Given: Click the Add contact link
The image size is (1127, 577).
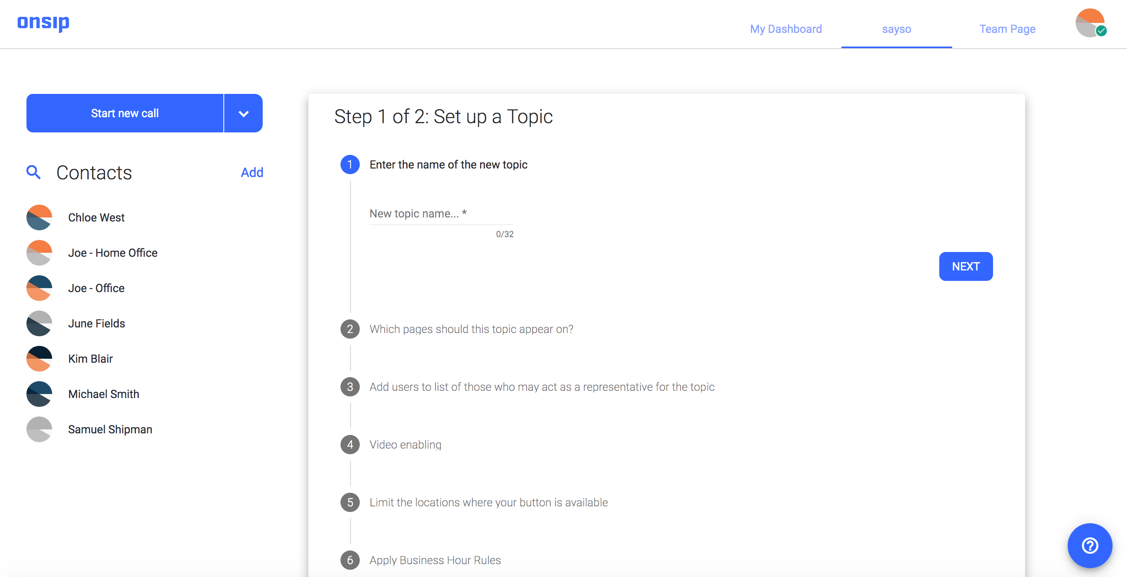Looking at the screenshot, I should (252, 173).
